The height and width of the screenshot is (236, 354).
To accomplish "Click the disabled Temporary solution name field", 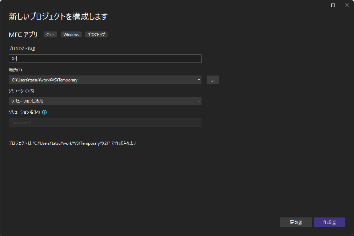I will click(105, 122).
